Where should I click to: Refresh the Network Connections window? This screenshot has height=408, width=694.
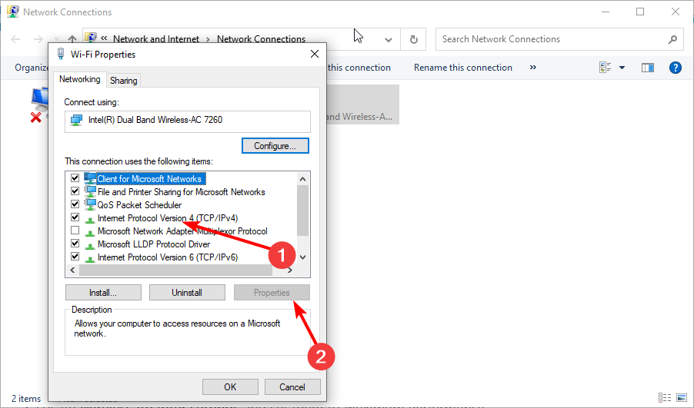[413, 39]
